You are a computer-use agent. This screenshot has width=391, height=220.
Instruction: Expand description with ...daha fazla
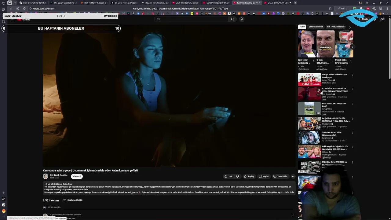pos(289,192)
